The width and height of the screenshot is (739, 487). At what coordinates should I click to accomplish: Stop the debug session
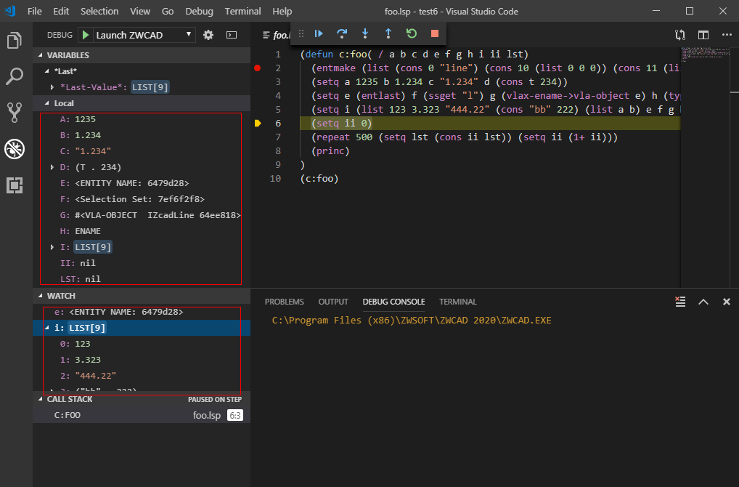435,33
